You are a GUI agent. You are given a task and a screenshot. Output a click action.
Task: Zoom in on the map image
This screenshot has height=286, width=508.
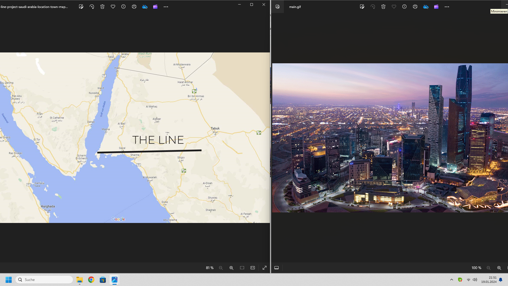click(x=232, y=268)
